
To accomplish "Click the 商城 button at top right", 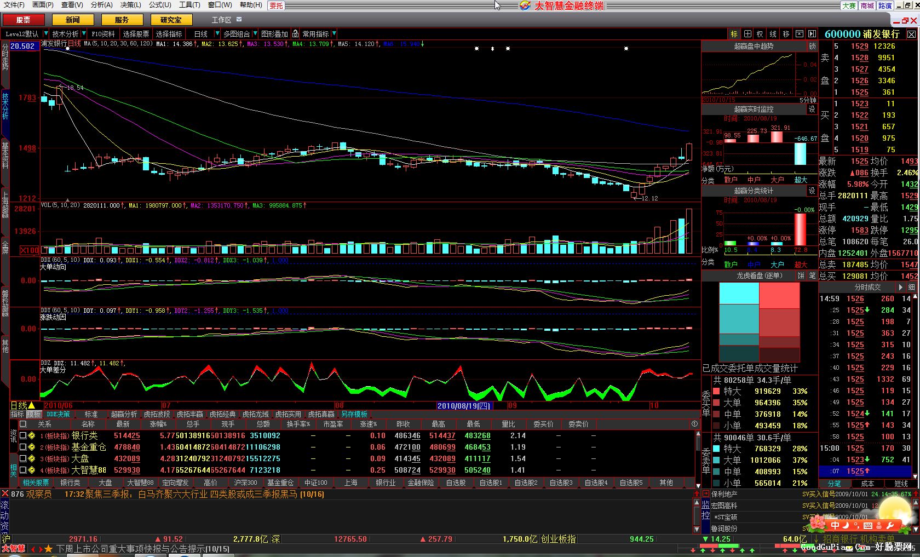I will pos(867,5).
